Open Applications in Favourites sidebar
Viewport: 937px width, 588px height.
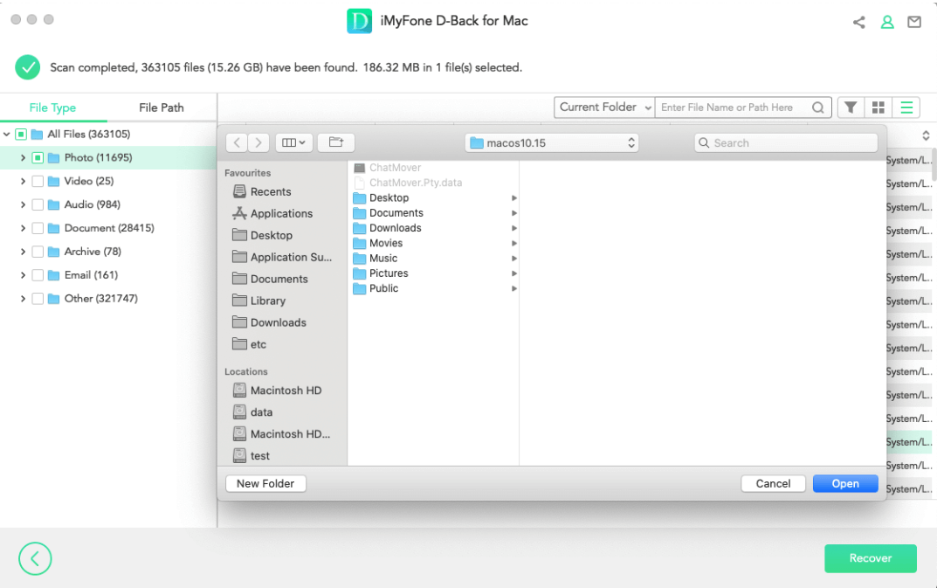[x=272, y=213]
